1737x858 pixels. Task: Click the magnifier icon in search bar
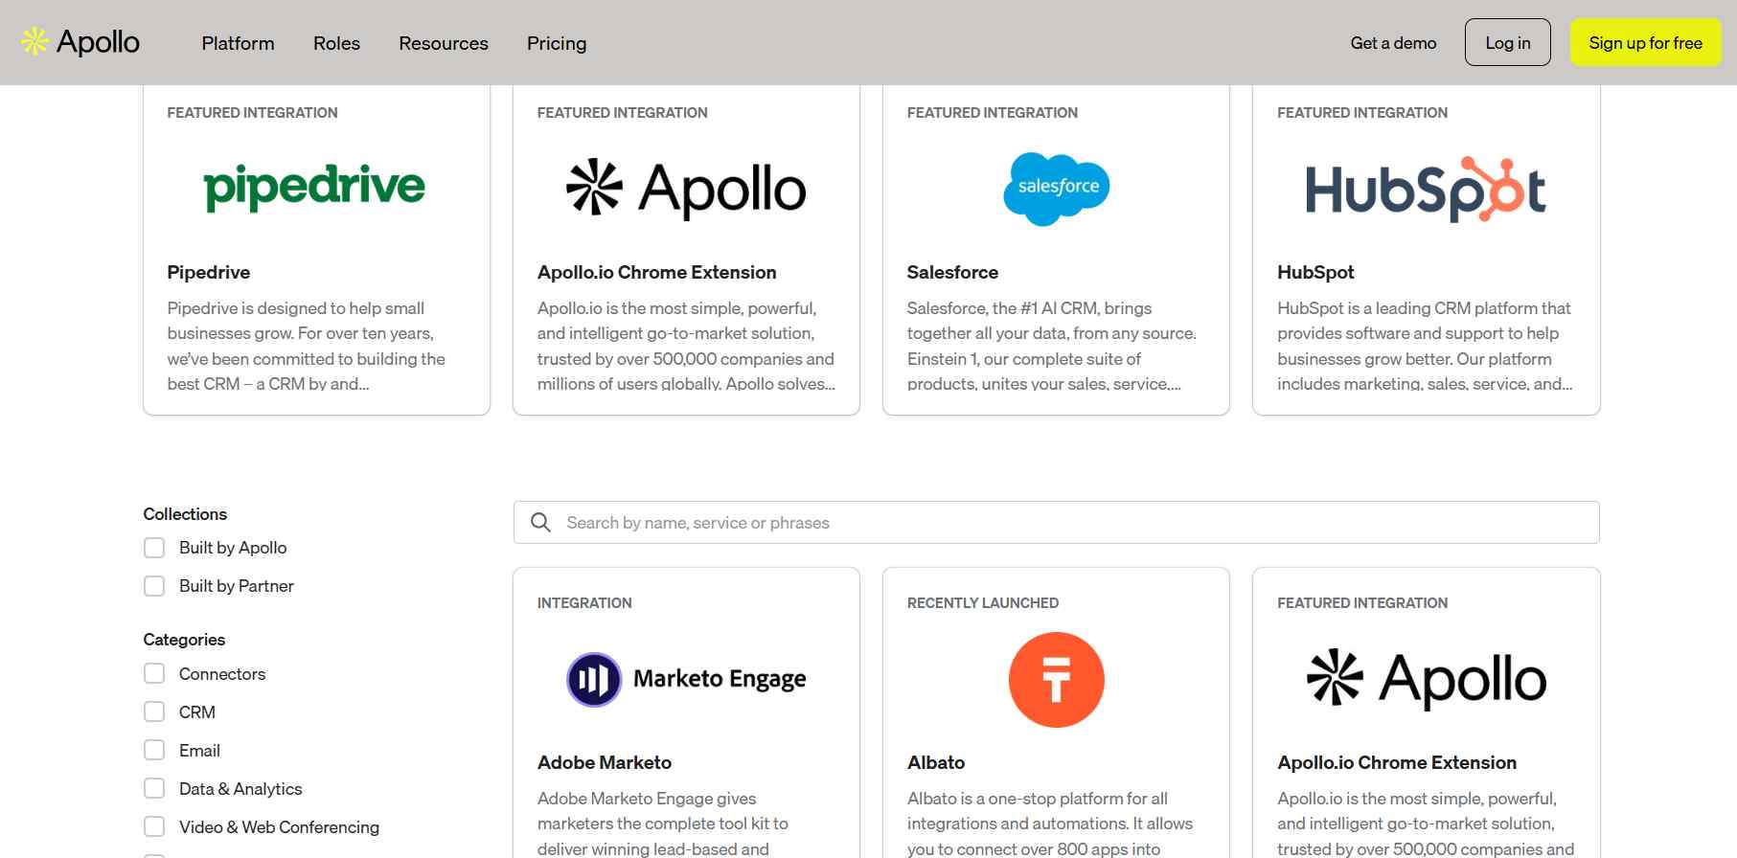pos(540,522)
